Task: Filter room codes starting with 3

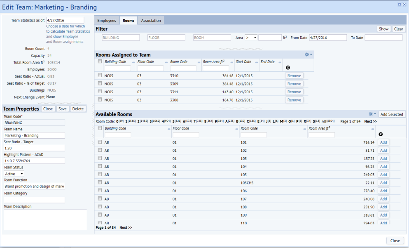Action: pos(155,121)
